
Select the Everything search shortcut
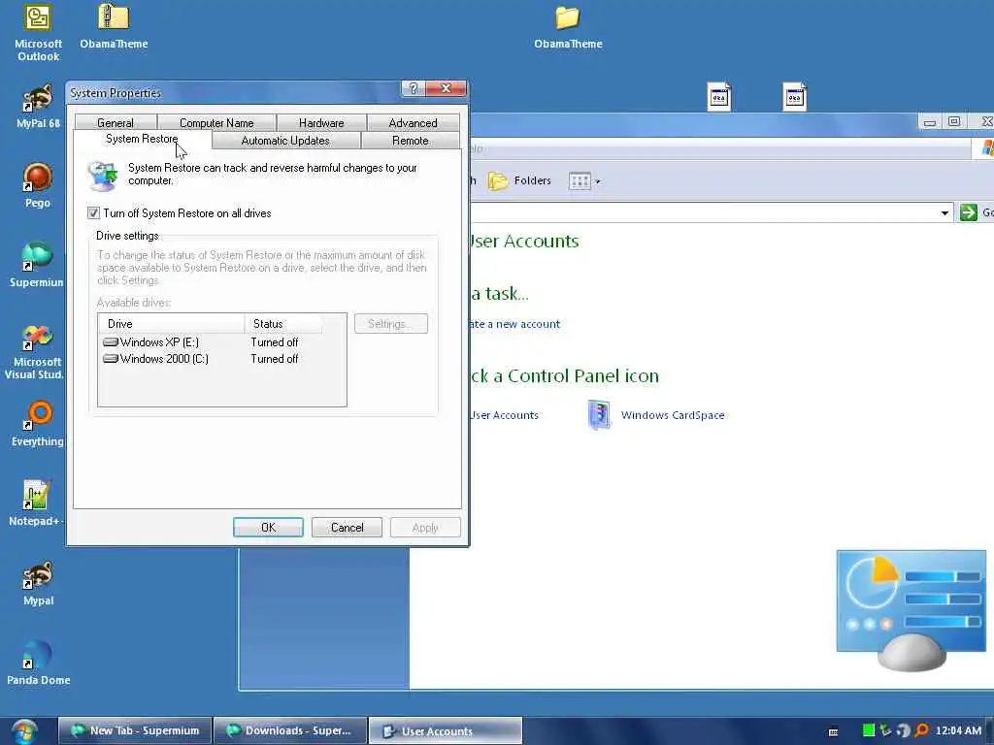38,424
